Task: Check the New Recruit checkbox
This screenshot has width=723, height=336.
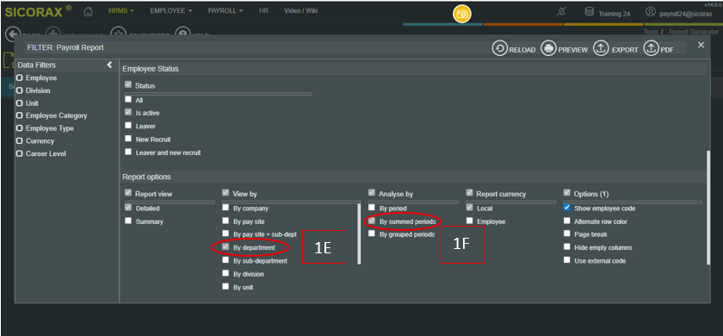Action: coord(127,139)
